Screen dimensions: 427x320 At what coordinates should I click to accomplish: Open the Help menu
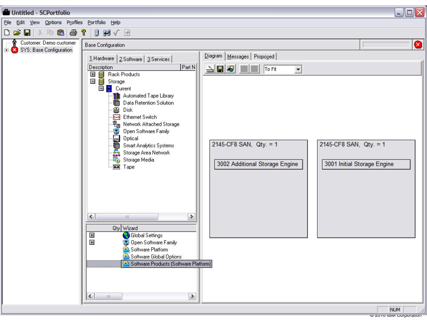point(116,22)
